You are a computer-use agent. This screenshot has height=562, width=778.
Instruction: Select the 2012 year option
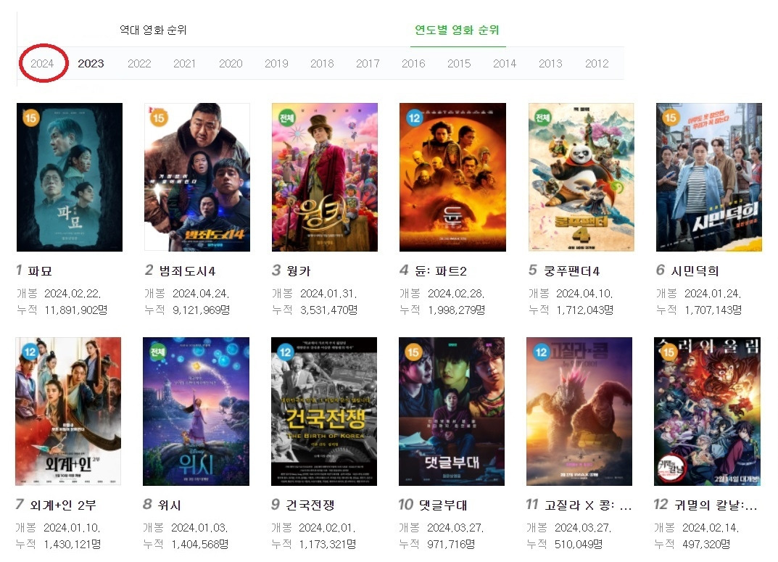tap(597, 64)
